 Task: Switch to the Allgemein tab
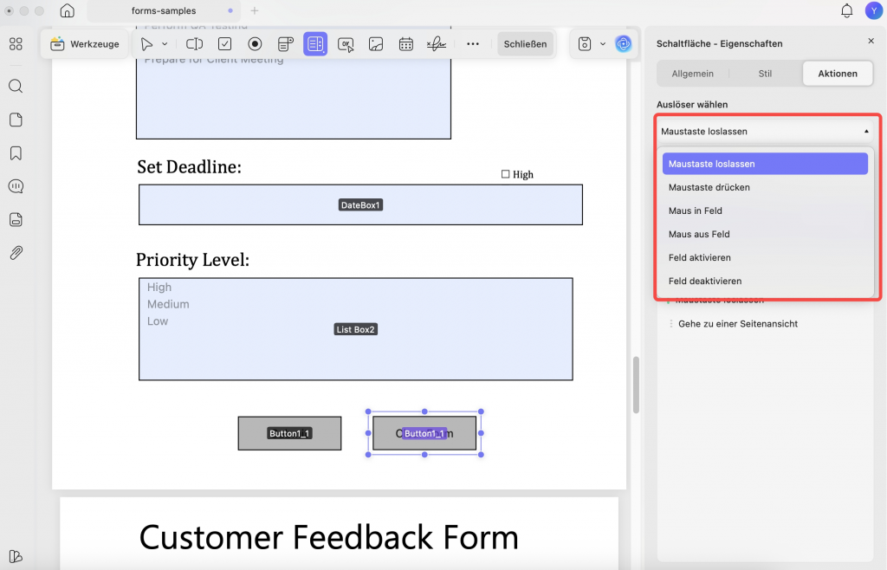pyautogui.click(x=692, y=74)
